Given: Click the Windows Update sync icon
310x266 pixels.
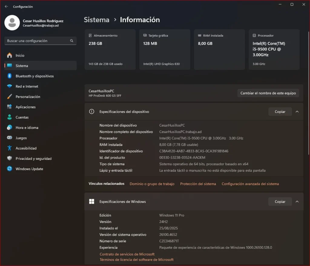Looking at the screenshot, I should [x=9, y=169].
